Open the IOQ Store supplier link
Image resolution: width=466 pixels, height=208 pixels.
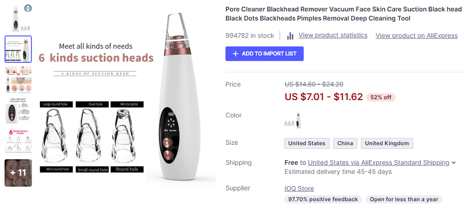[299, 188]
